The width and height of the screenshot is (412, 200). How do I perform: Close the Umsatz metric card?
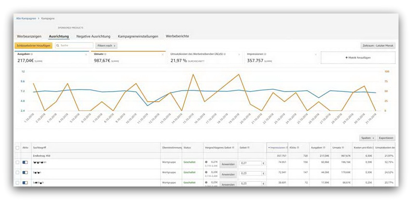tap(162, 54)
